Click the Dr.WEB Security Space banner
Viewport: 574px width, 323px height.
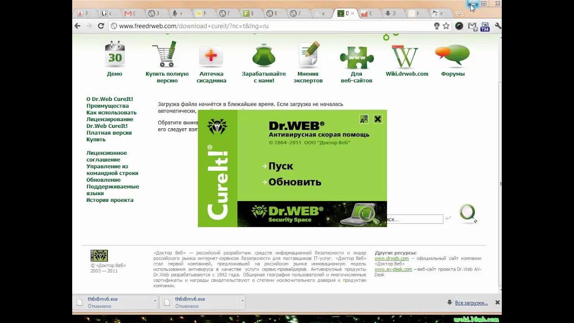[x=312, y=214]
